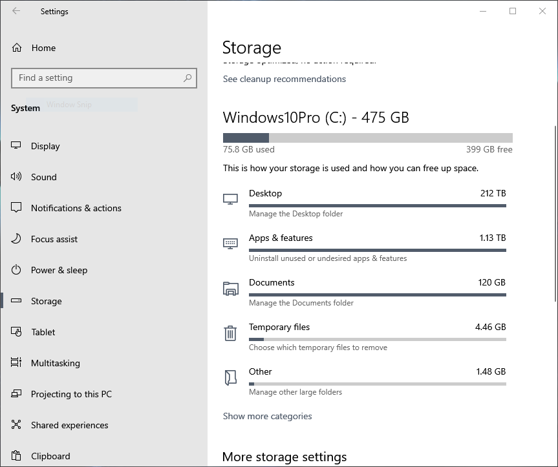Select Shared experiences
The width and height of the screenshot is (558, 467).
point(69,425)
